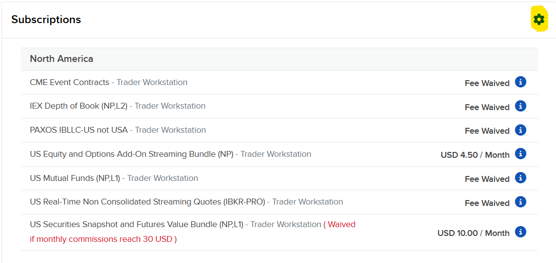This screenshot has height=263, width=556.
Task: Click the USD 10.00 / Month price
Action: tap(473, 233)
